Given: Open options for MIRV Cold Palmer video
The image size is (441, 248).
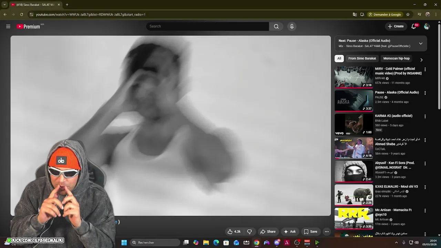Looking at the screenshot, I should coord(425,70).
